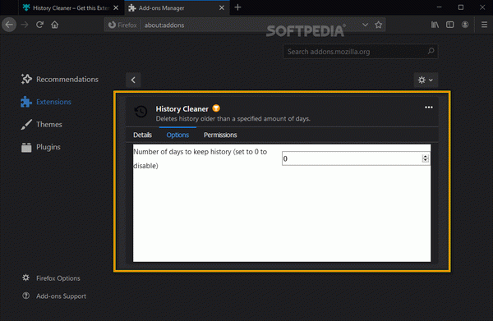Bookmark this page with the star
Screen dimensions: 493x321
379,25
